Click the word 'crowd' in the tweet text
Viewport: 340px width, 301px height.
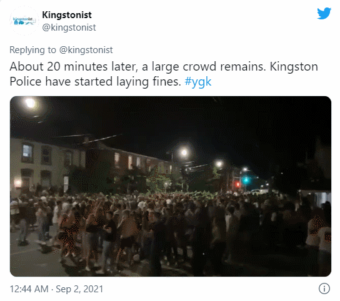click(x=199, y=66)
